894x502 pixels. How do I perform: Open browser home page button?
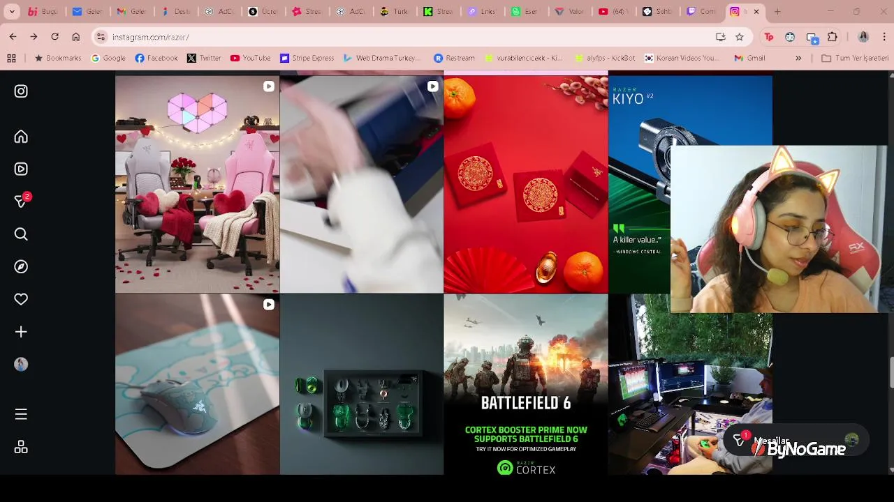point(75,37)
